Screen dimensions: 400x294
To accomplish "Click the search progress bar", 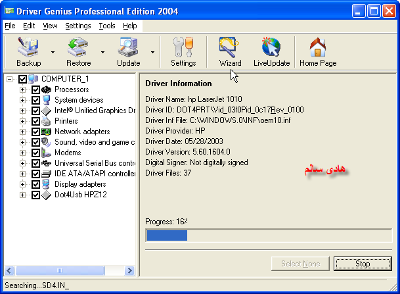I will point(269,235).
